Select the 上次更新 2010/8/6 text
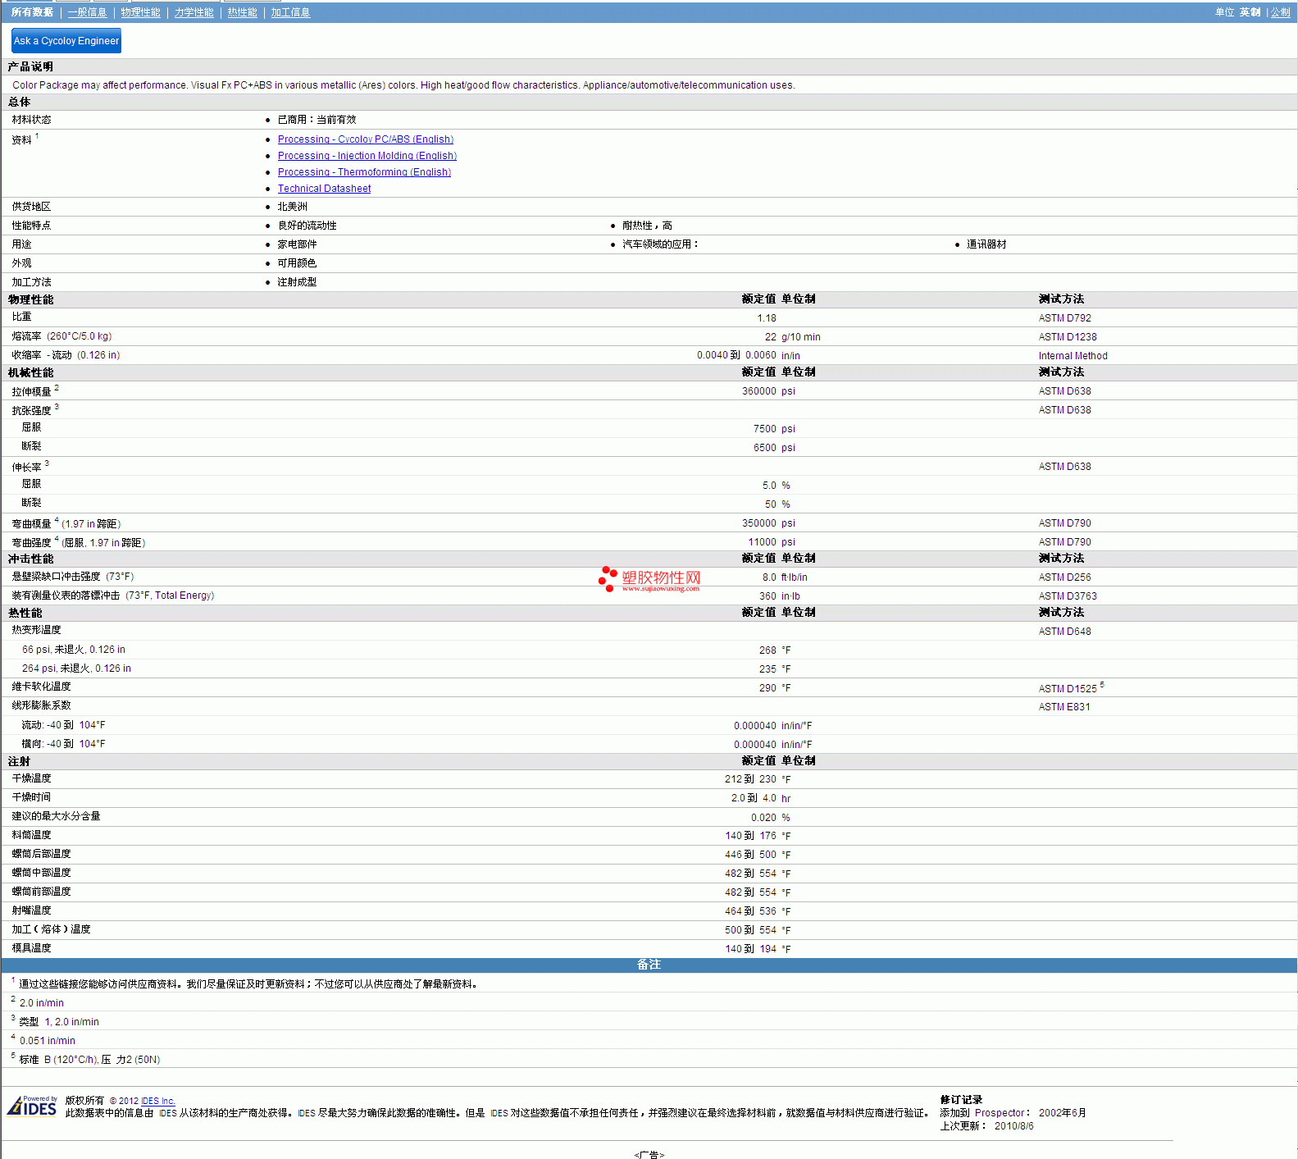The height and width of the screenshot is (1159, 1298). coord(986,1126)
